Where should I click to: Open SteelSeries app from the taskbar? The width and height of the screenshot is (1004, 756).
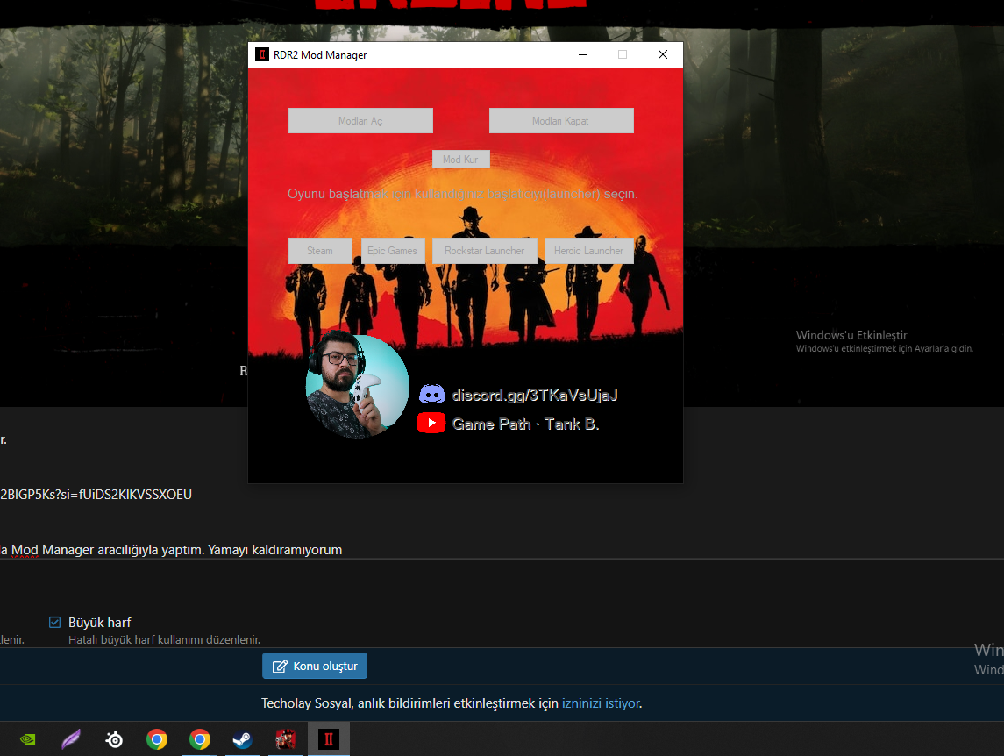114,739
